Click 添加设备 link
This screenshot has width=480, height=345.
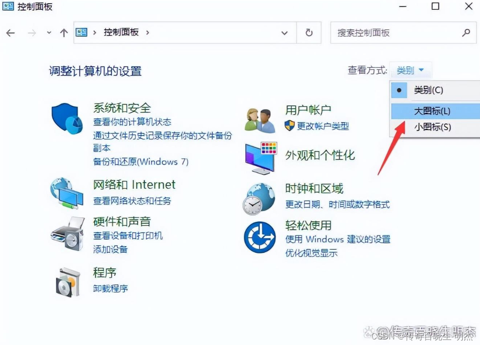coord(110,249)
